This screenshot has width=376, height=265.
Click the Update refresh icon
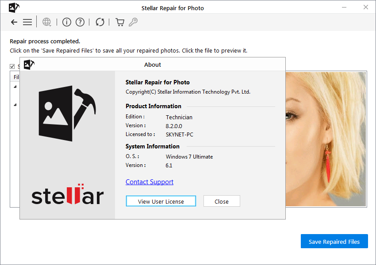coord(100,22)
